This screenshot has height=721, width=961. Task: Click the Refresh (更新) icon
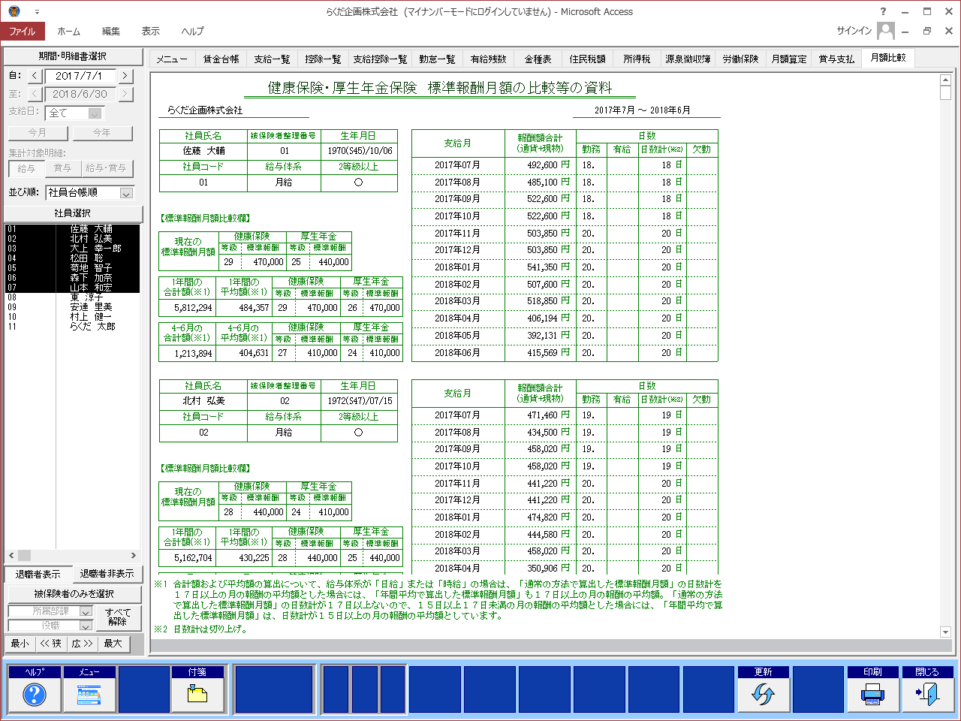point(763,695)
